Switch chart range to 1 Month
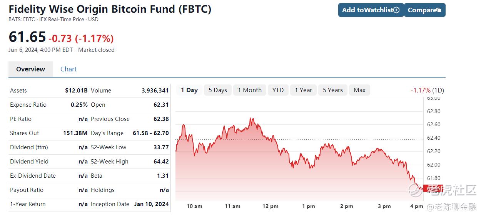The height and width of the screenshot is (218, 486). pyautogui.click(x=250, y=90)
